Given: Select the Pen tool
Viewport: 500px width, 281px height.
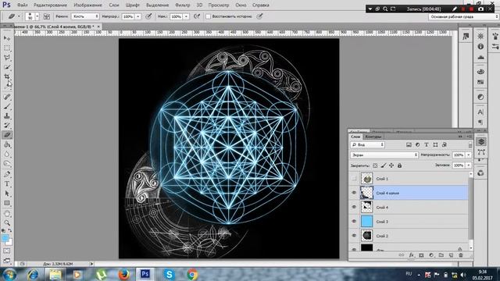Looking at the screenshot, I should 7,174.
